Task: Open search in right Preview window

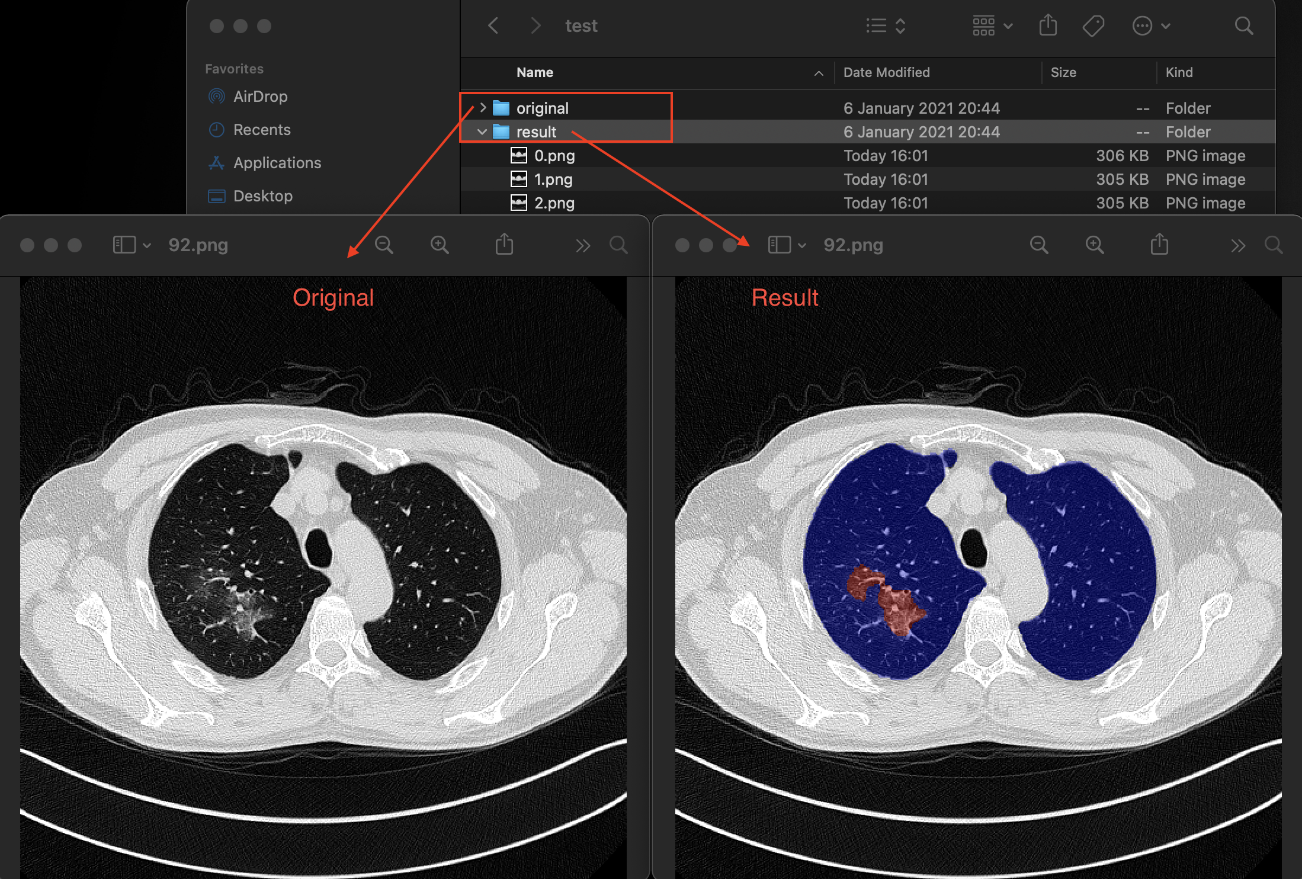Action: 1273,245
